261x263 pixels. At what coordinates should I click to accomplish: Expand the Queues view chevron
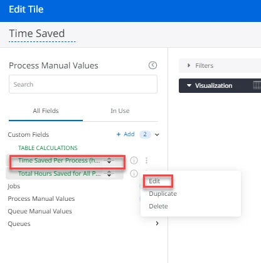(x=157, y=223)
